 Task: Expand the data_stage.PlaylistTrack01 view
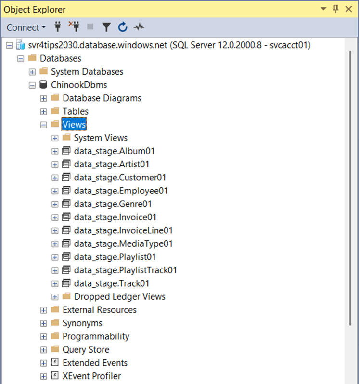coord(55,270)
